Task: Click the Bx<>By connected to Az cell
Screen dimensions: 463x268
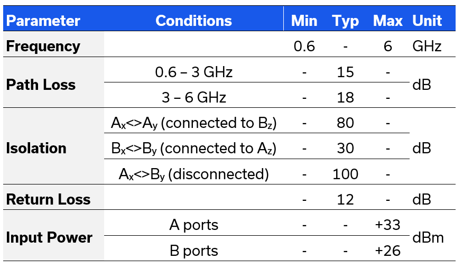Action: pos(194,148)
